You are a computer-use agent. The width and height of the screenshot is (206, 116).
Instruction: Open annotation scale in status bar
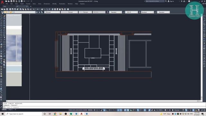point(160,110)
